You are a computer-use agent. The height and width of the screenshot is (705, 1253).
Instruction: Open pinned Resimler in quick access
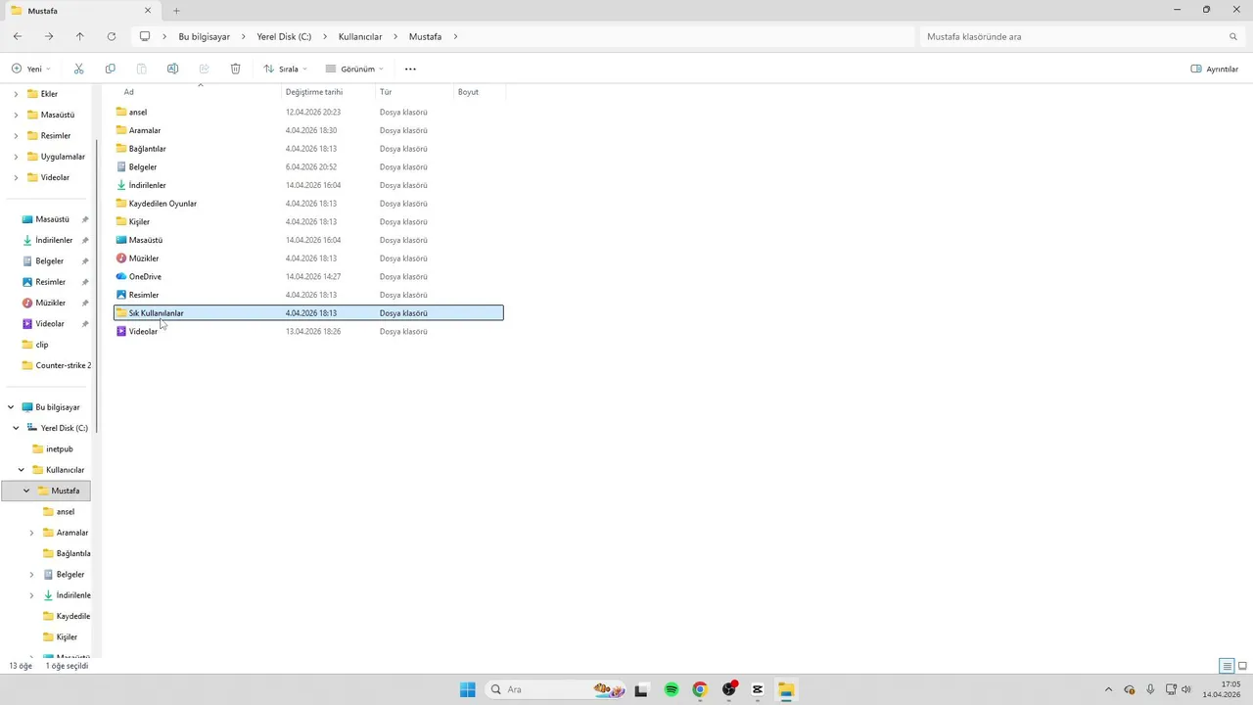tap(51, 282)
